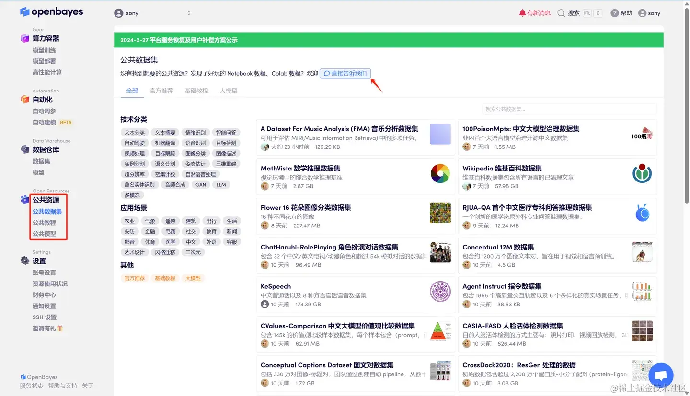Screen dimensions: 690x396
Task: Open the blue chat support bubble
Action: pos(660,375)
